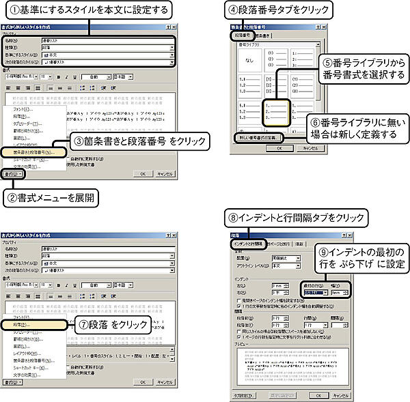Open font size dropdown in top style dialog

tap(50, 77)
